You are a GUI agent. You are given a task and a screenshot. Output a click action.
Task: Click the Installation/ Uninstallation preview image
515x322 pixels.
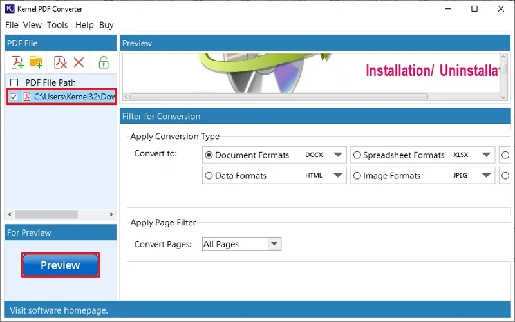(311, 73)
